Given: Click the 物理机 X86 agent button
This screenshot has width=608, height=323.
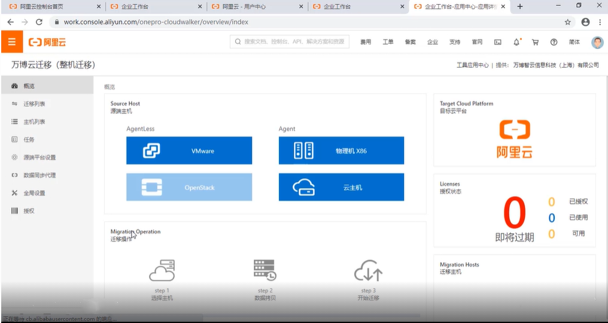Looking at the screenshot, I should point(341,150).
